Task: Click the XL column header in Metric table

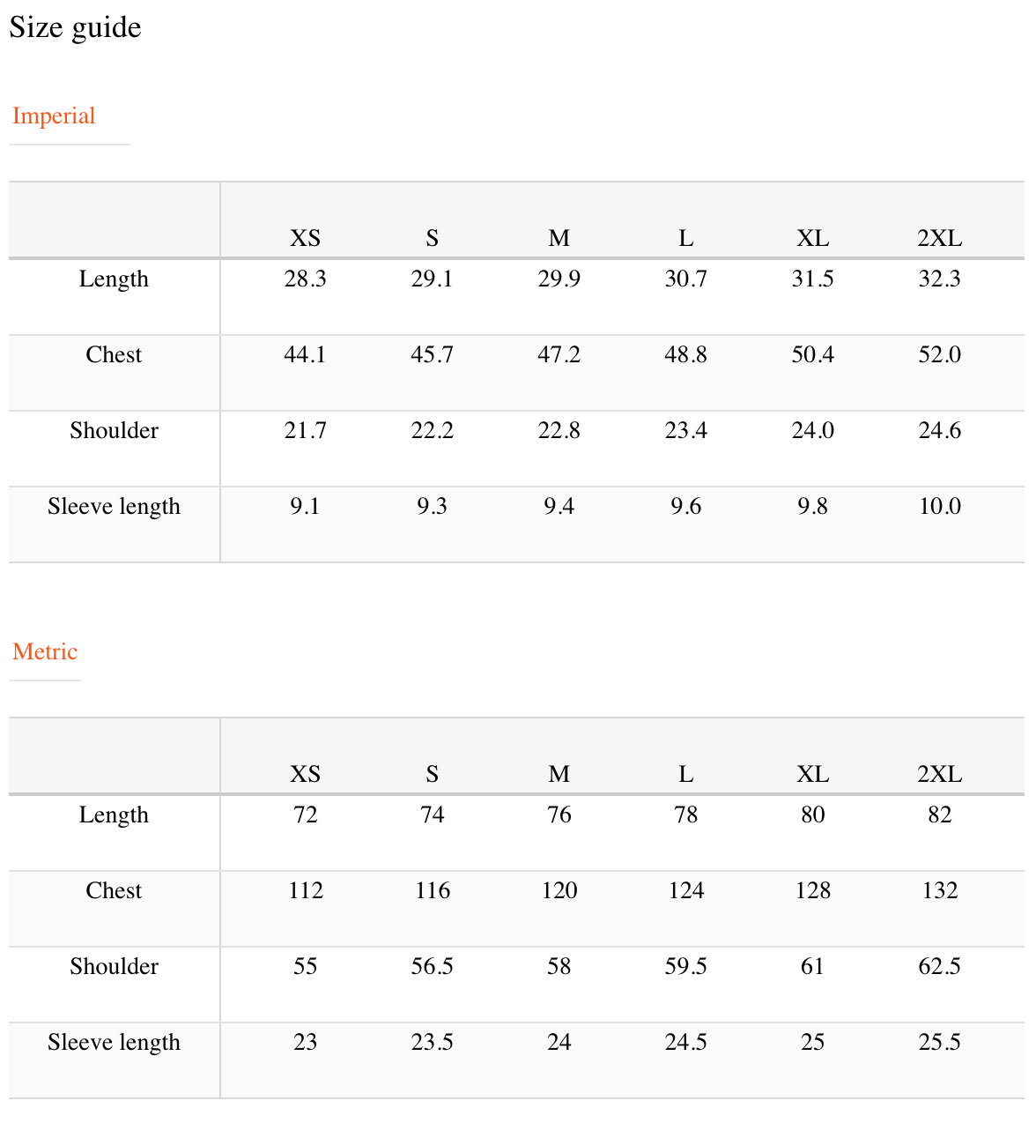Action: (x=813, y=774)
